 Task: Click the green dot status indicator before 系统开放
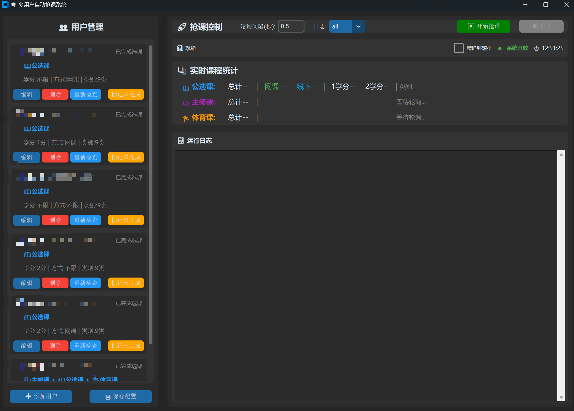coord(500,48)
